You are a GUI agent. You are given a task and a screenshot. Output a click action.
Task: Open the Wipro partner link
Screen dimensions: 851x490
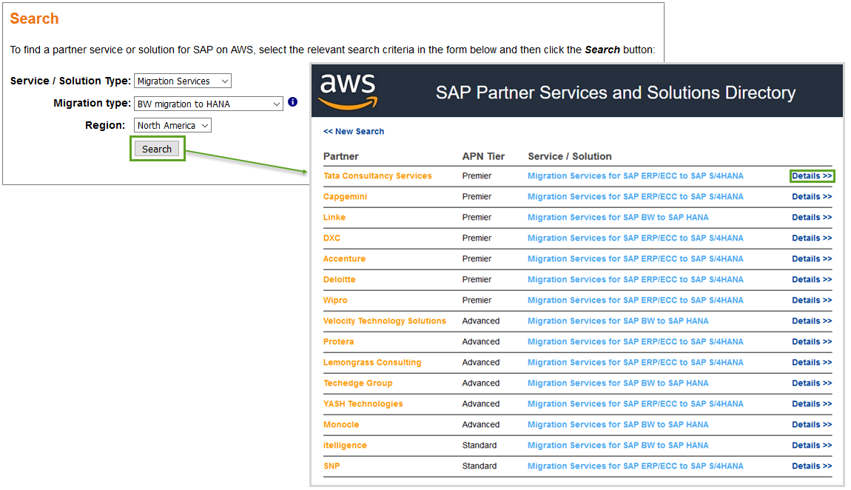335,300
